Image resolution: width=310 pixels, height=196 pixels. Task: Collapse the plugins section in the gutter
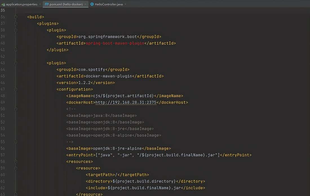(x=16, y=23)
